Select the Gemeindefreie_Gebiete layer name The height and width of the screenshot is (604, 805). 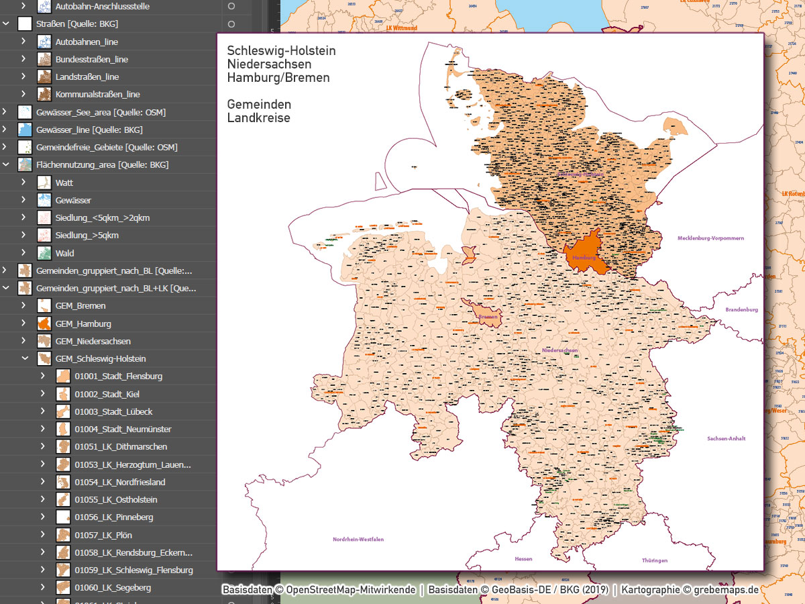tap(107, 148)
